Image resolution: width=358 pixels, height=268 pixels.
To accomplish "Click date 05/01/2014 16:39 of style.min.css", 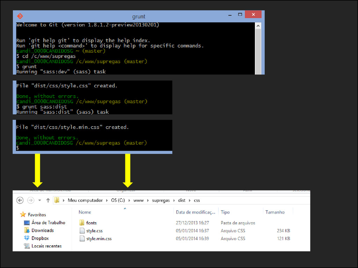I will point(192,239).
